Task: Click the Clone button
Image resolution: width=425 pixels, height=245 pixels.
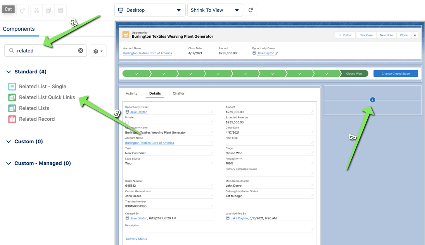Action: coord(404,35)
